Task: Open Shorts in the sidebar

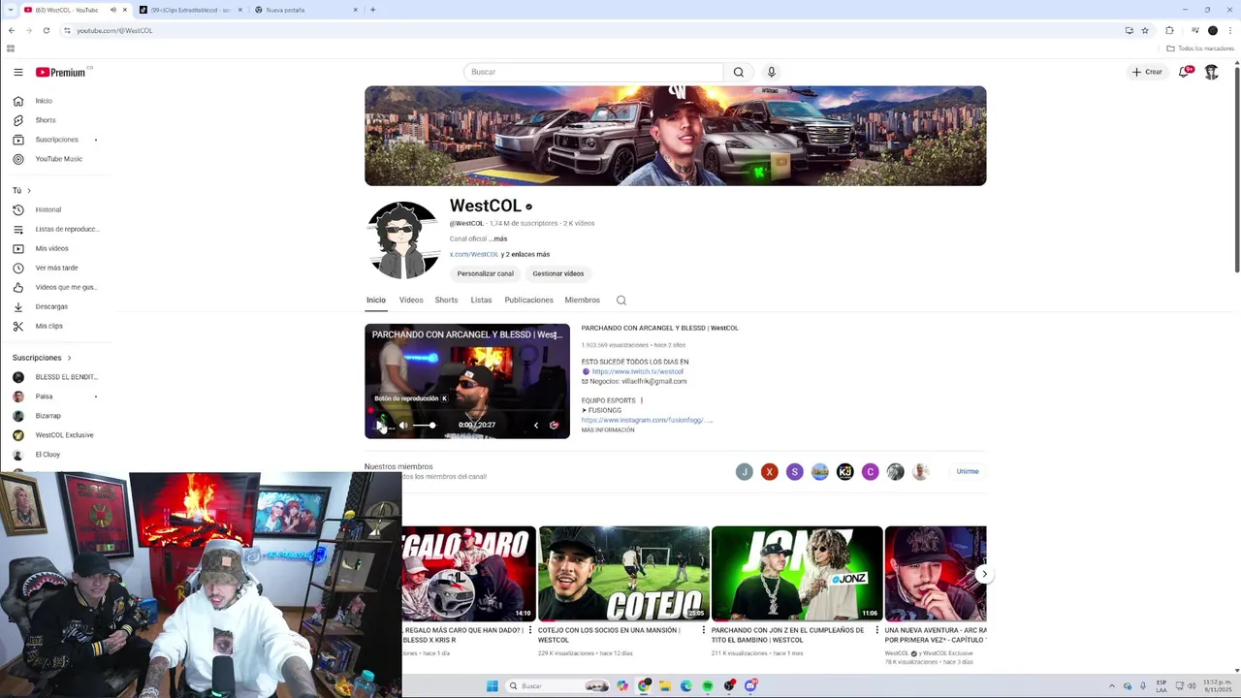Action: click(x=46, y=120)
